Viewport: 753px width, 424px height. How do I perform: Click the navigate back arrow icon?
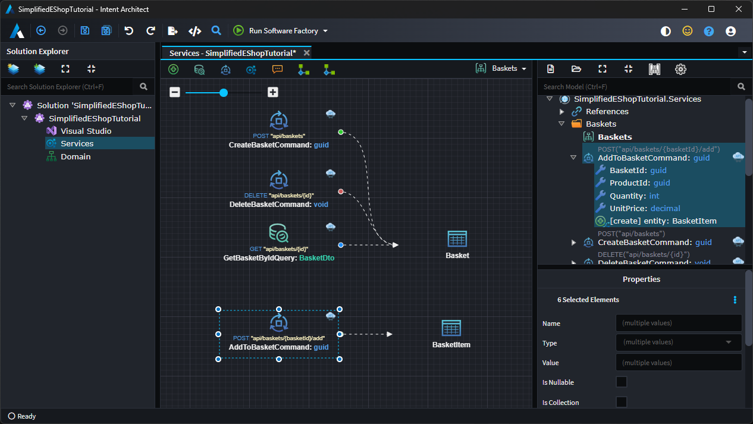pyautogui.click(x=41, y=31)
